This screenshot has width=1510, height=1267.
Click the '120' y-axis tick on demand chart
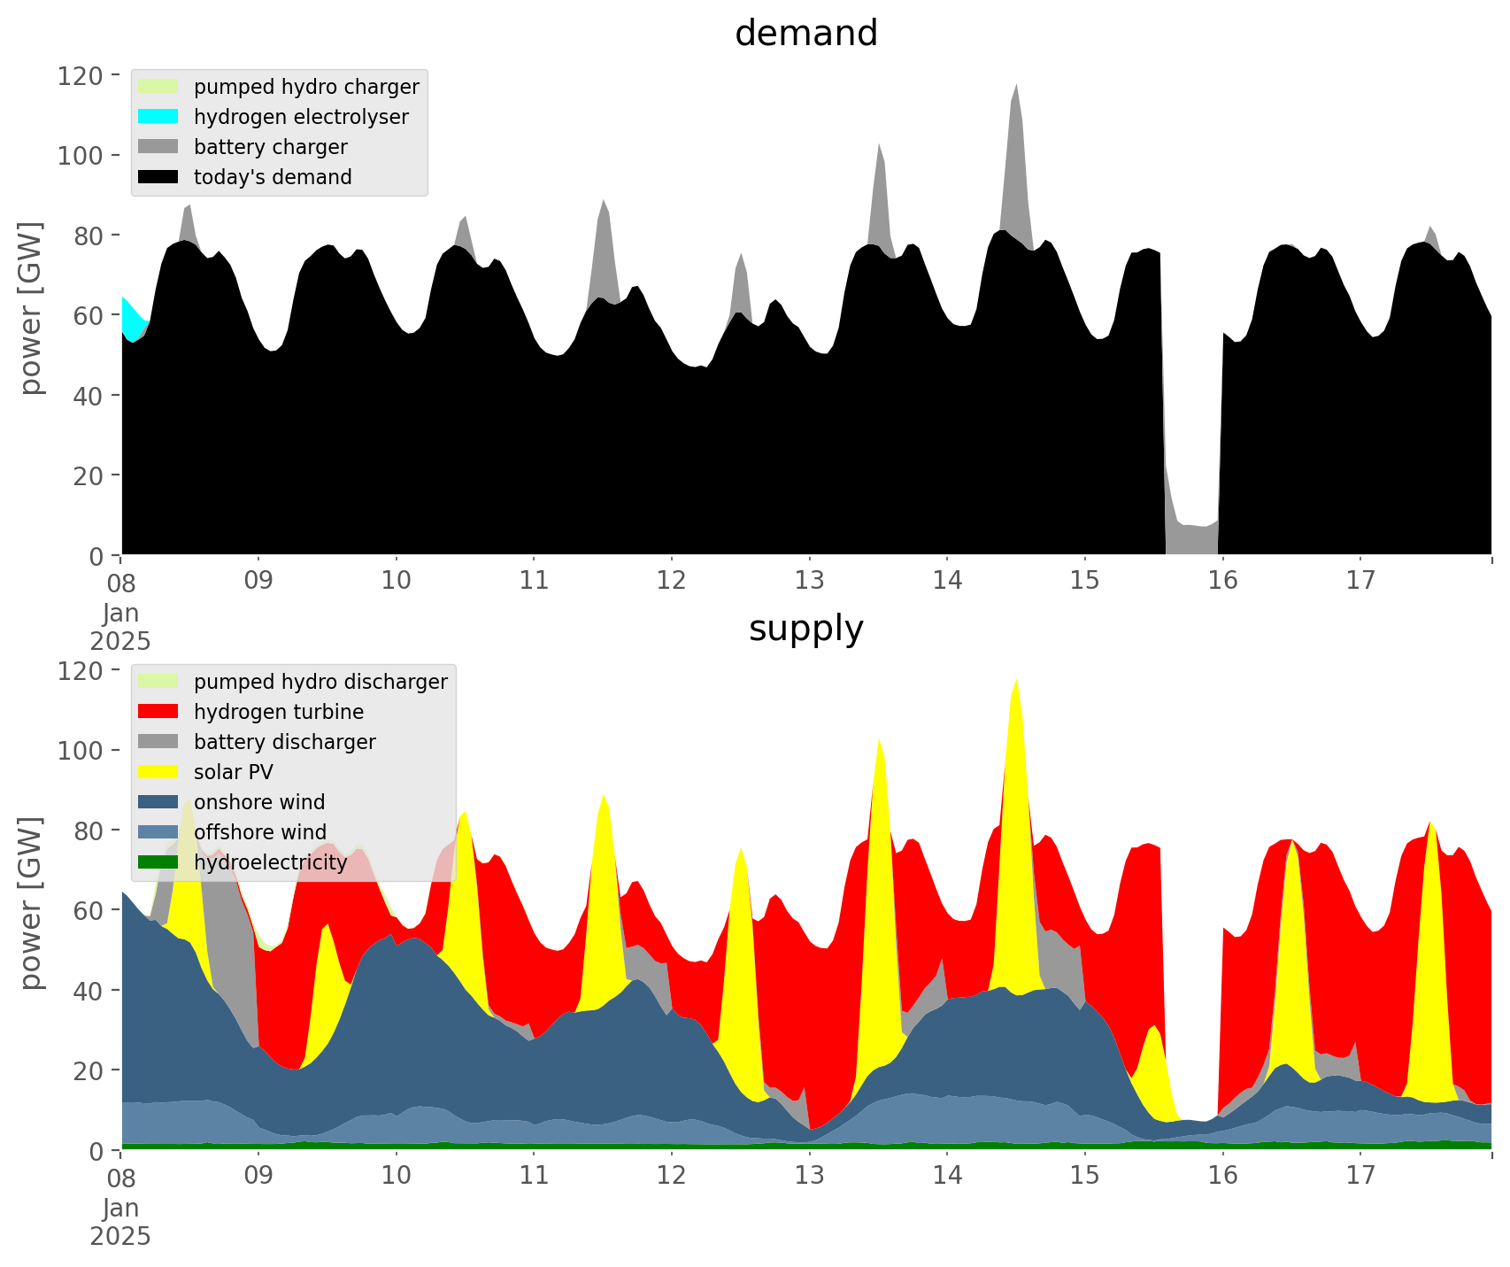click(x=81, y=75)
